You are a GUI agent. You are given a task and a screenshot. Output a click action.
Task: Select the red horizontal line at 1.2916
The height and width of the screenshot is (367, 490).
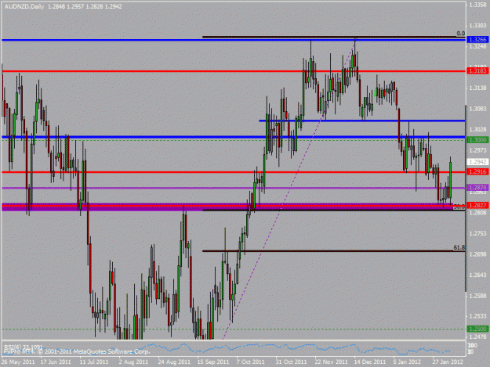(233, 172)
